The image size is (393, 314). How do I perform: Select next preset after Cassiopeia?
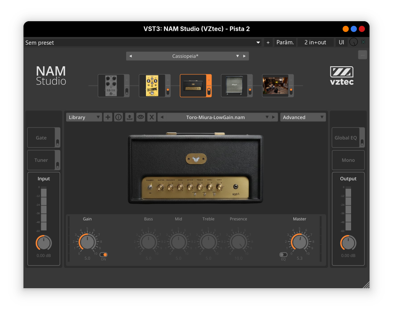[x=244, y=56]
